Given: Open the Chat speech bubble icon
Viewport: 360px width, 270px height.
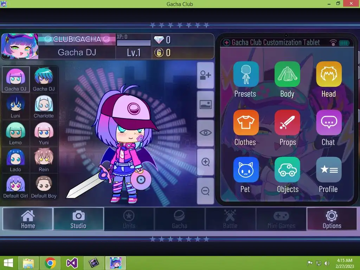Looking at the screenshot, I should point(329,122).
